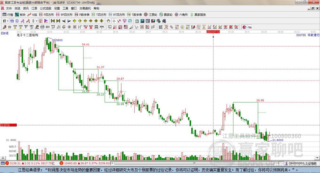Select the hand pan tool
This screenshot has height=173, width=320.
[108, 21]
